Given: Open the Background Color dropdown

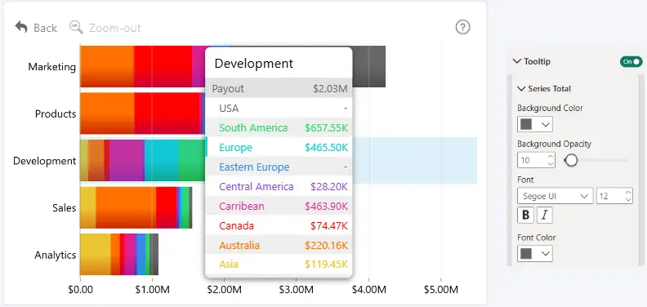Looking at the screenshot, I should [535, 124].
